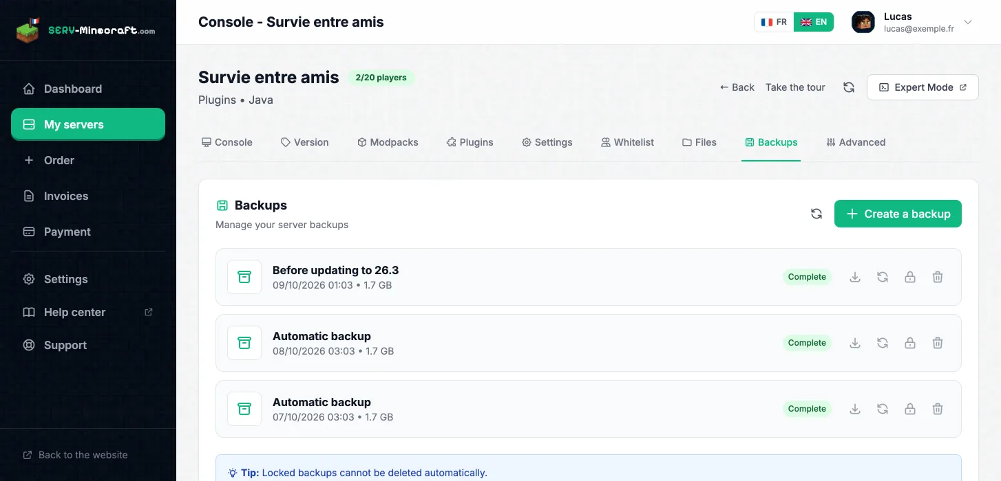Start the Take the tour guide
This screenshot has height=481, width=1001.
pyautogui.click(x=795, y=87)
